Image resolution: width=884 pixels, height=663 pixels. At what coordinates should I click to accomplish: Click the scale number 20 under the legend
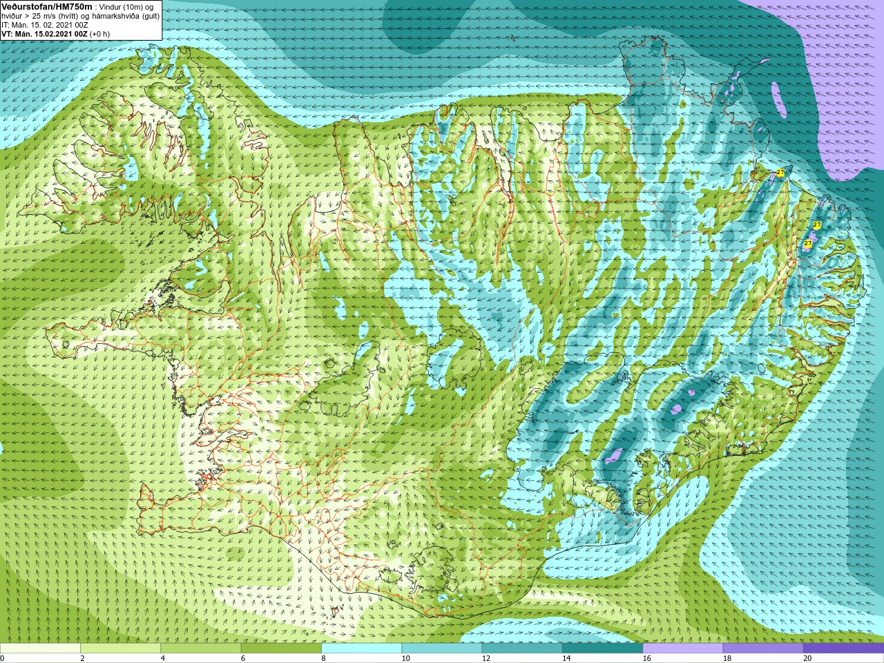click(x=807, y=658)
